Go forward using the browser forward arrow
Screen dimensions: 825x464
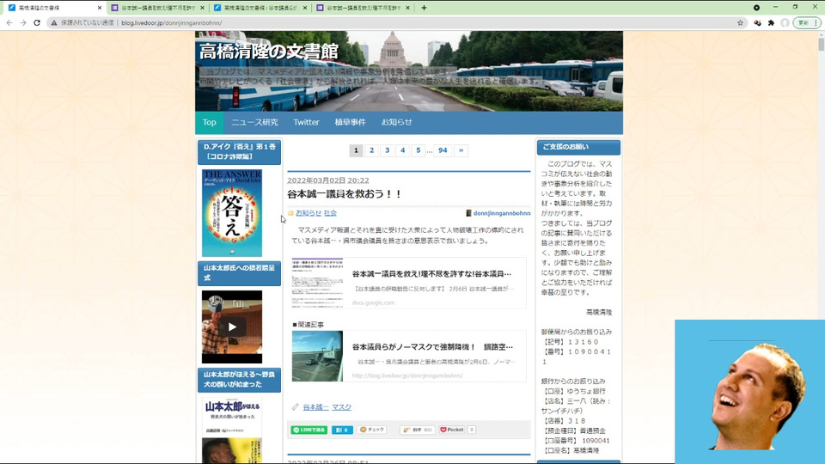pyautogui.click(x=23, y=22)
